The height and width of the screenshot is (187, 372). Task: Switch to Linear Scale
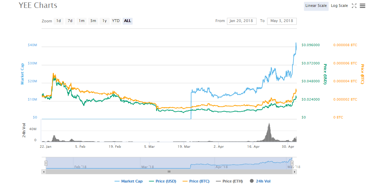[316, 6]
